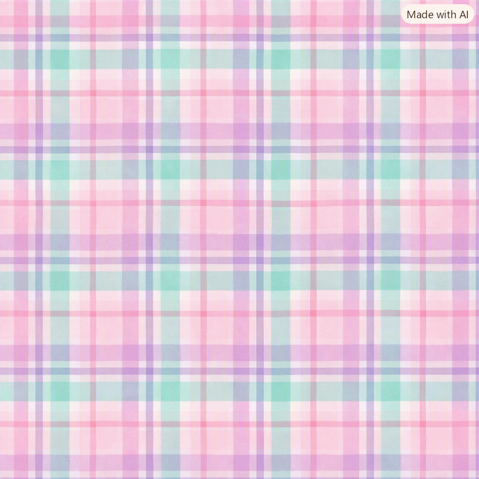479x479 pixels.
Task: Click the 'Made with AI' badge
Action: click(437, 15)
